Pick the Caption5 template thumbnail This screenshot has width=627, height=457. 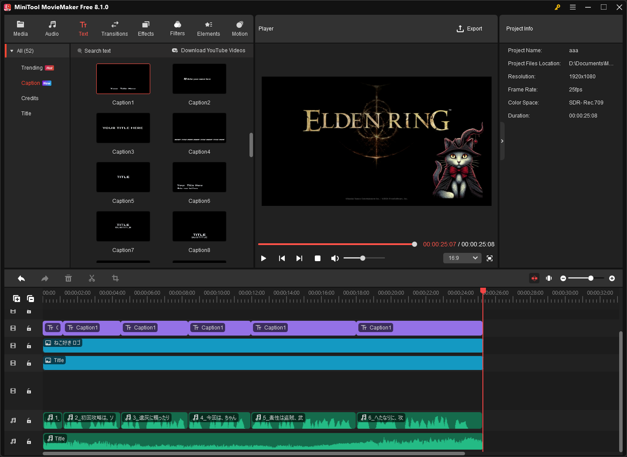click(x=123, y=177)
